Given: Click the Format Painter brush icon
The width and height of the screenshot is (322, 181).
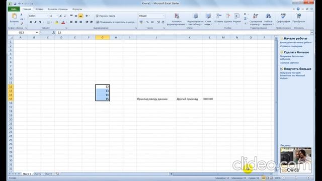Looking at the screenshot, I should [22, 24].
